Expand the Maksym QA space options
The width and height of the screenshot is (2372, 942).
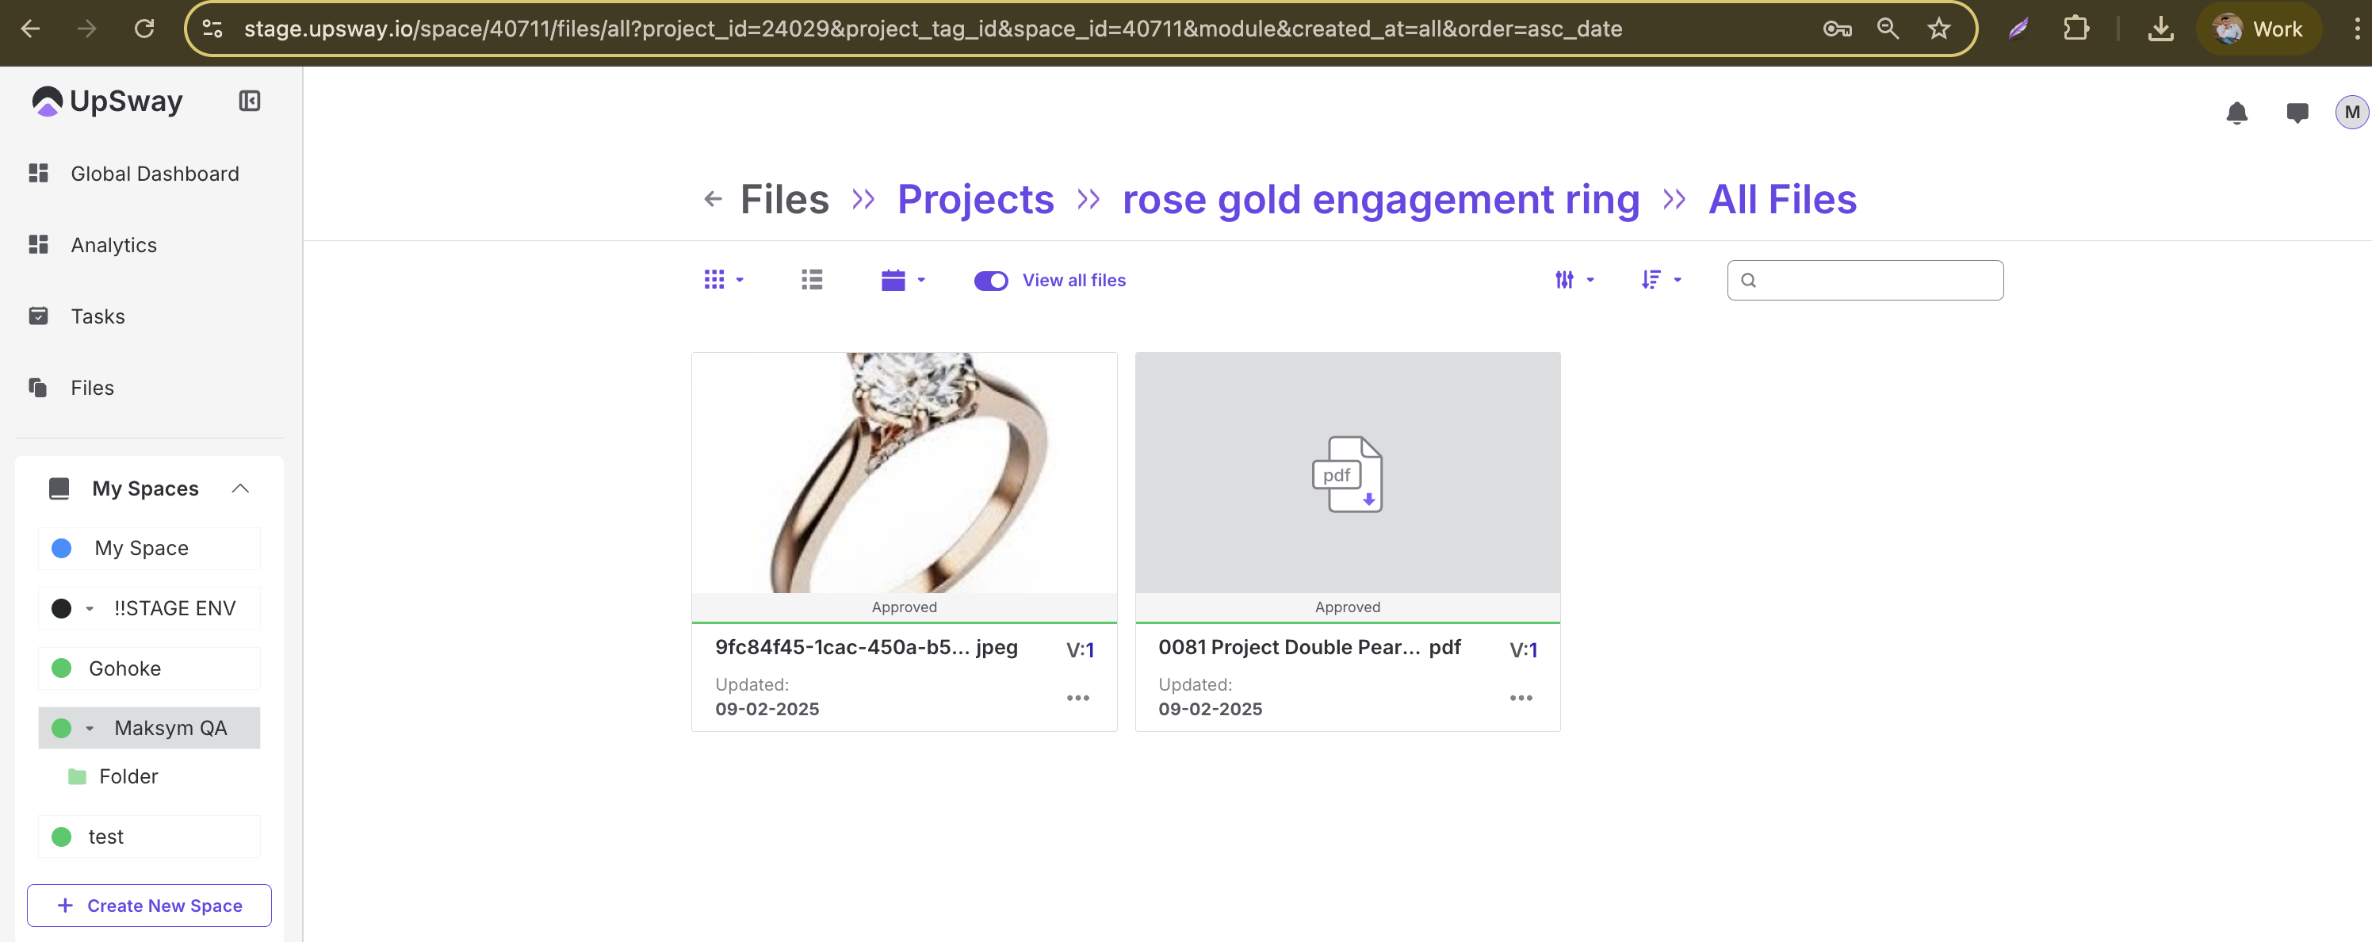[x=90, y=727]
